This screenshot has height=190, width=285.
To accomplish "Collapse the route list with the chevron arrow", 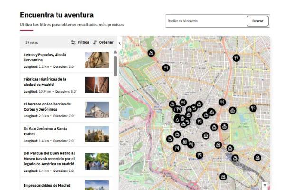I will 120,43.
